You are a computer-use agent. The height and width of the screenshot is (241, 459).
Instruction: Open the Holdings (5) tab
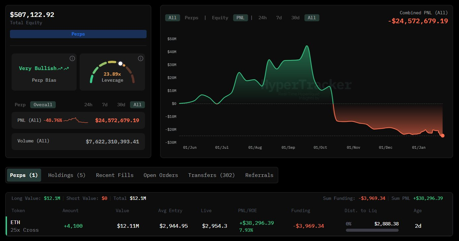pyautogui.click(x=67, y=175)
